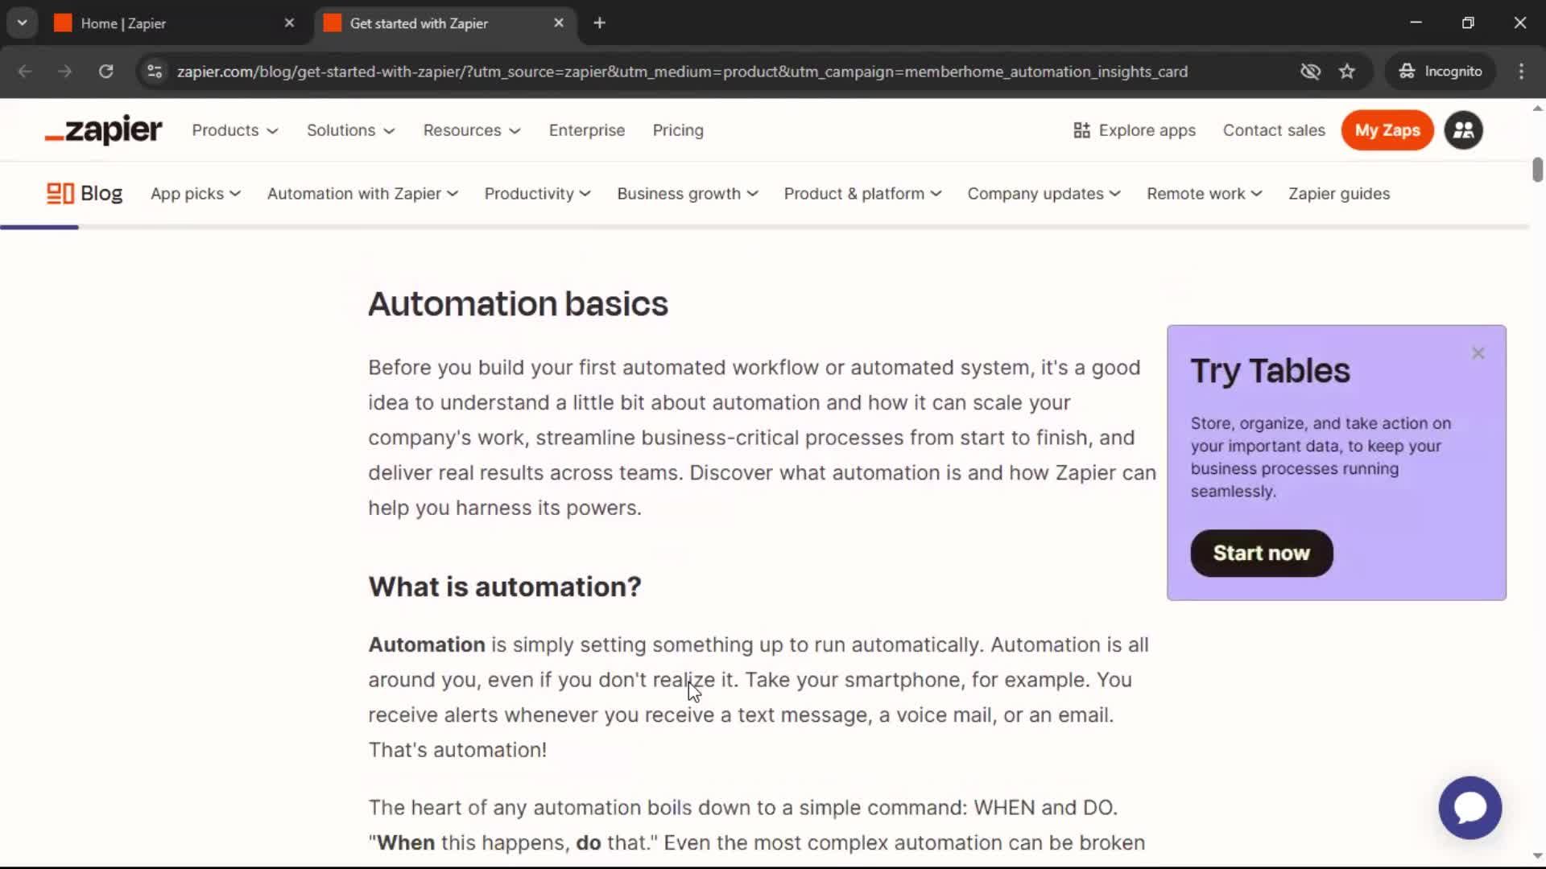Click Explore apps link text
Image resolution: width=1546 pixels, height=869 pixels.
(1147, 130)
